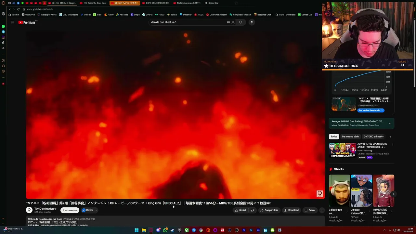Reload the page with refresh button
Viewport: 416px width, 234px height.
pyautogui.click(x=18, y=9)
